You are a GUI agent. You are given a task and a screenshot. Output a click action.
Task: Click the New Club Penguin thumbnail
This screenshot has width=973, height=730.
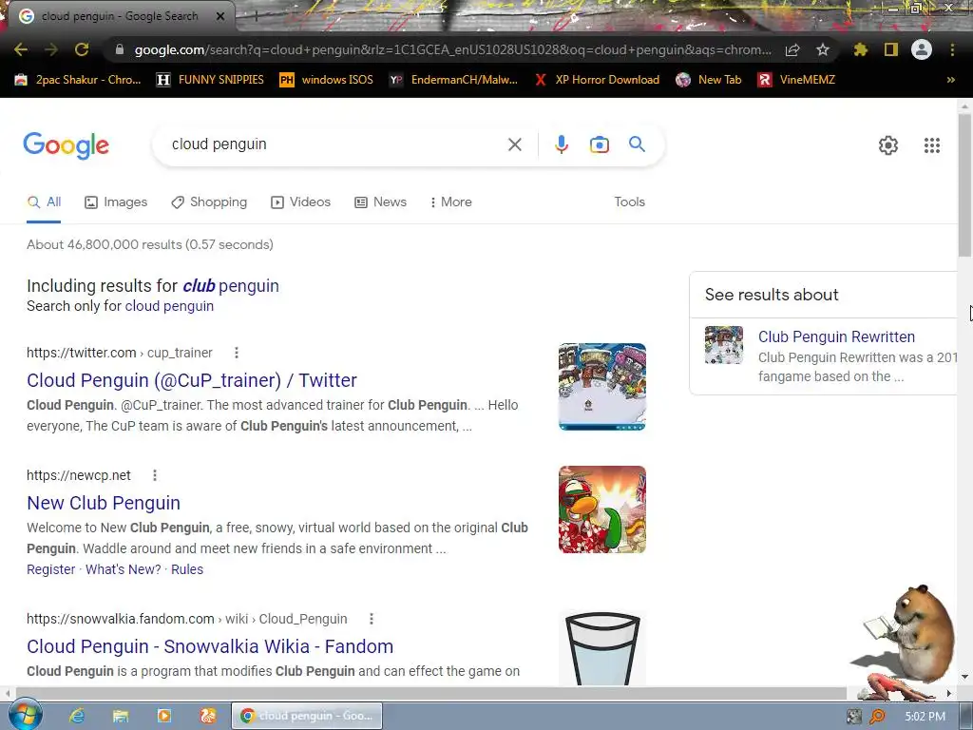[x=601, y=509]
